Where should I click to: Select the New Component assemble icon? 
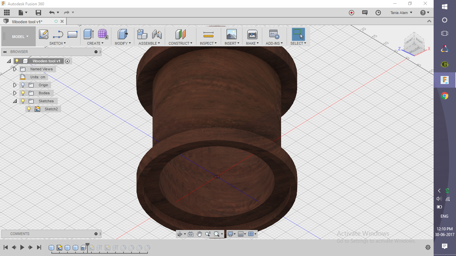[142, 34]
